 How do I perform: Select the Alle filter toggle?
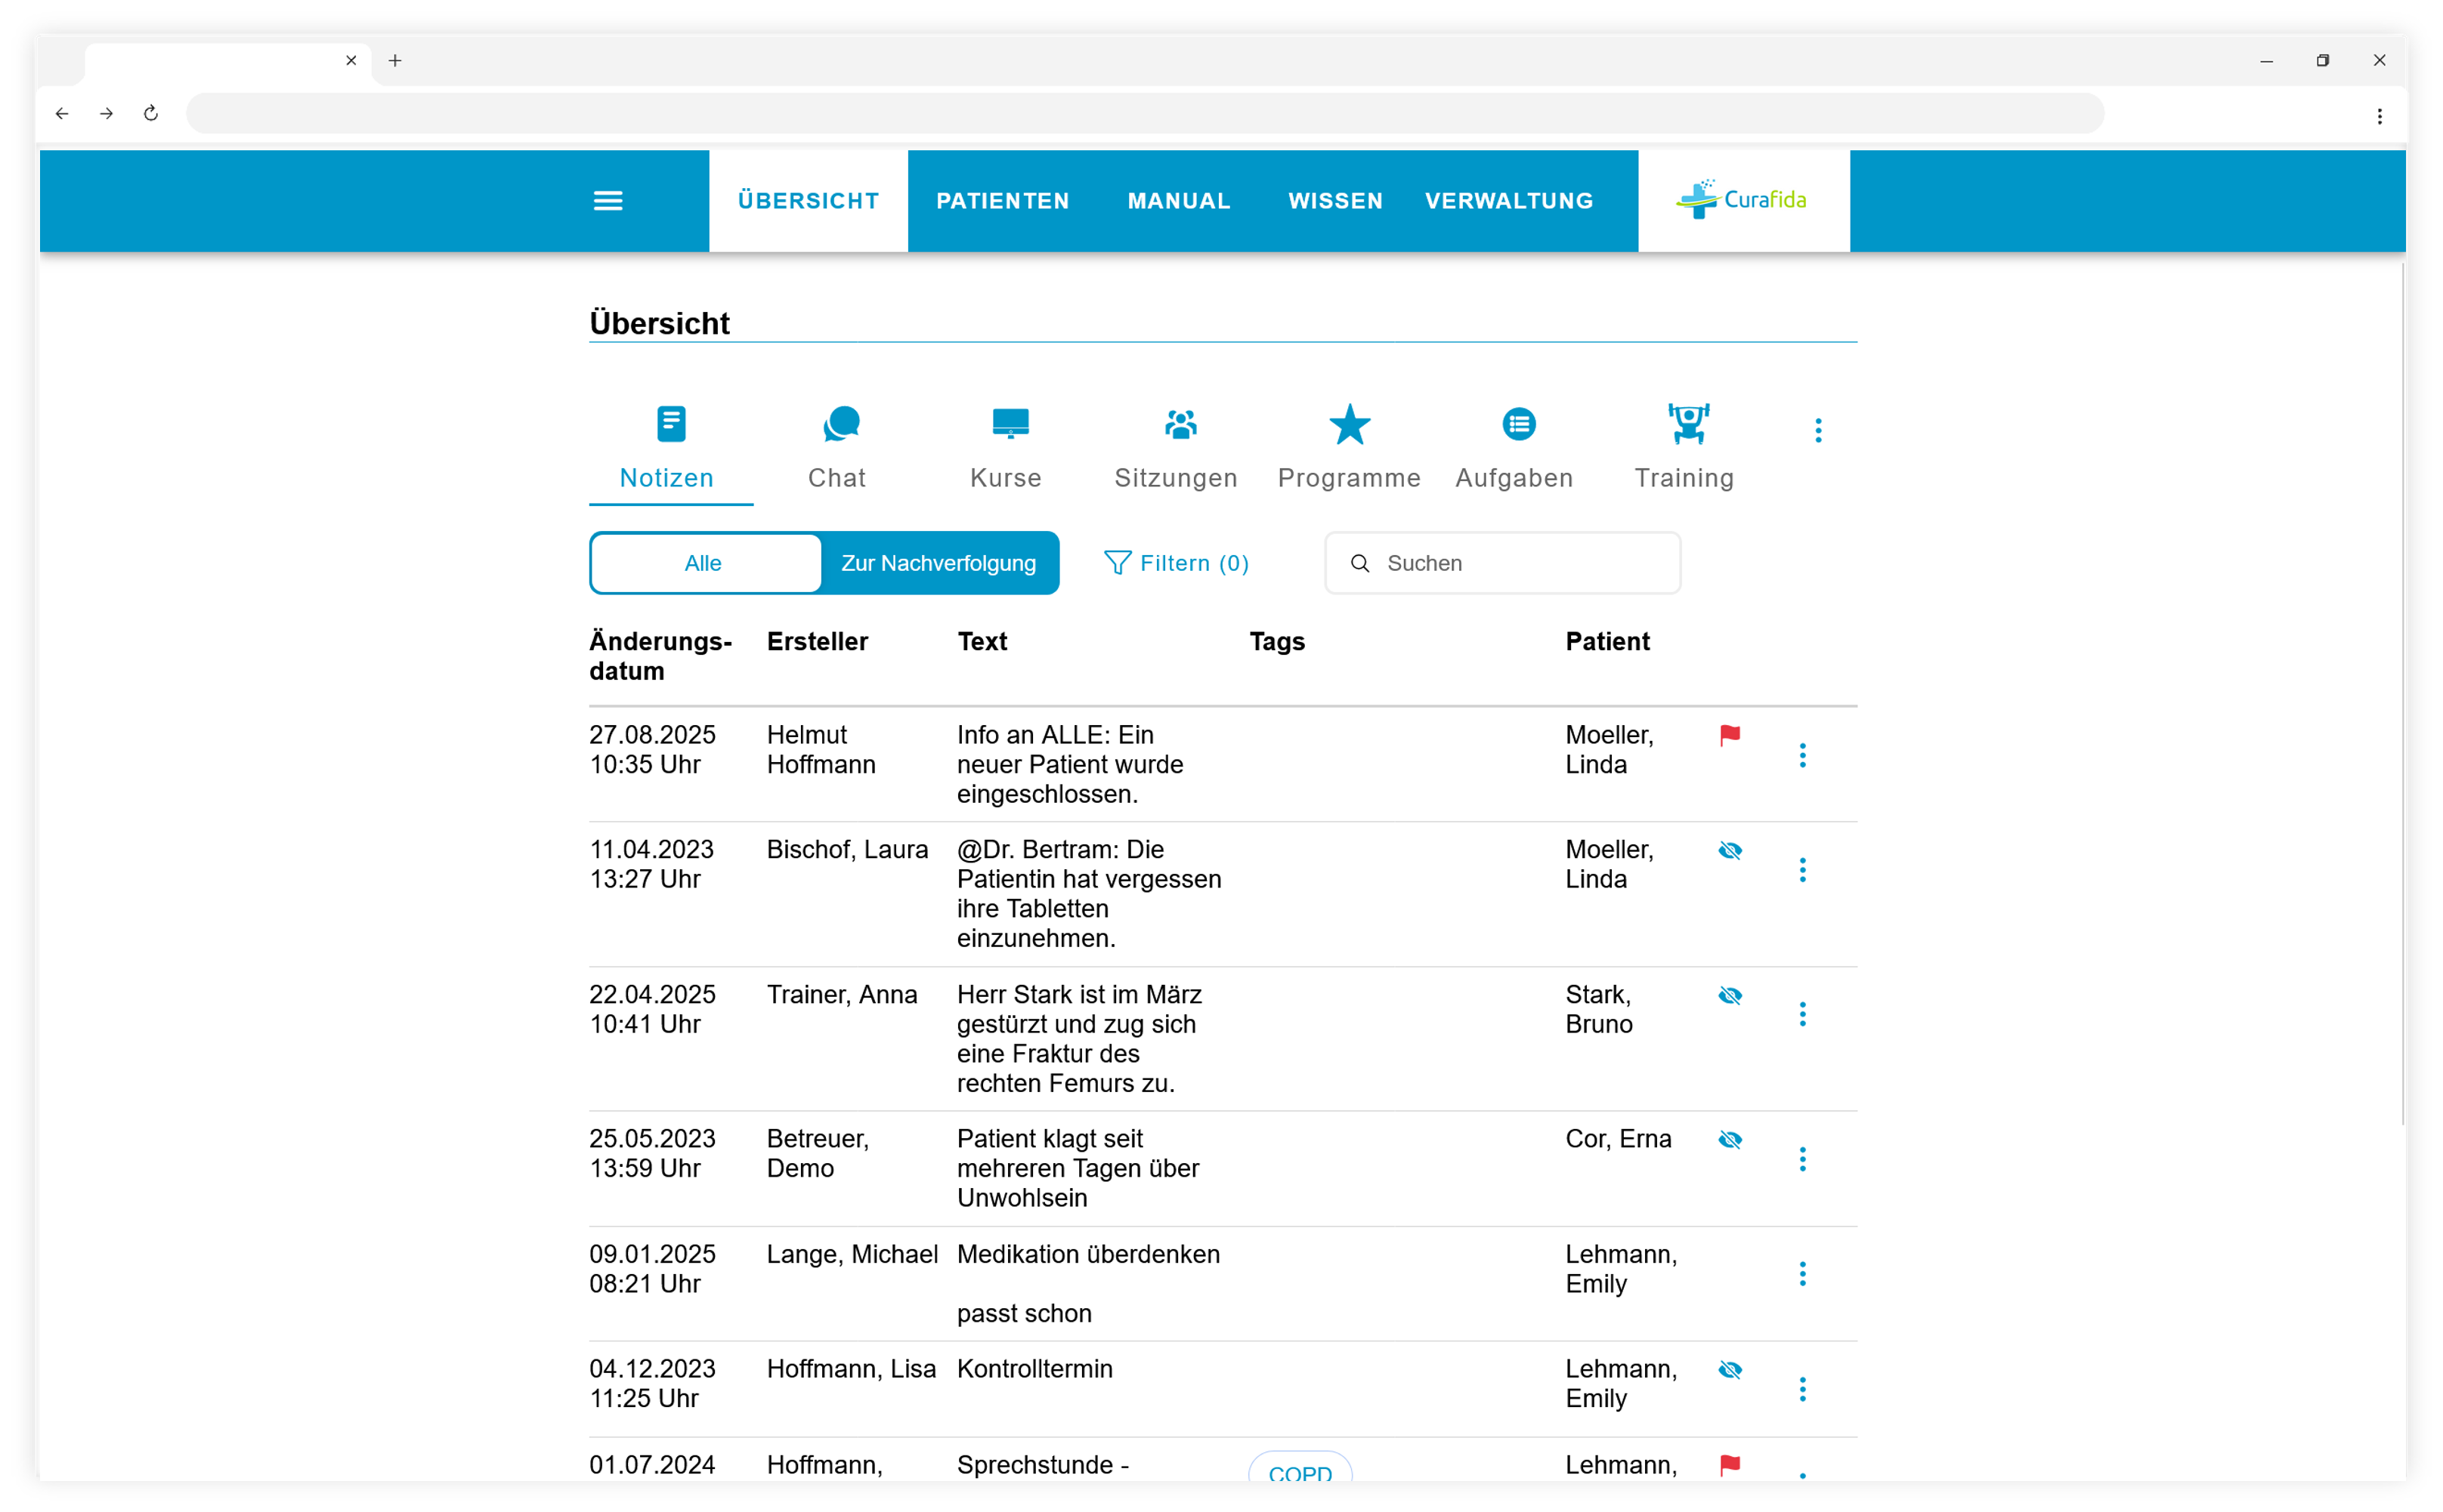[705, 563]
